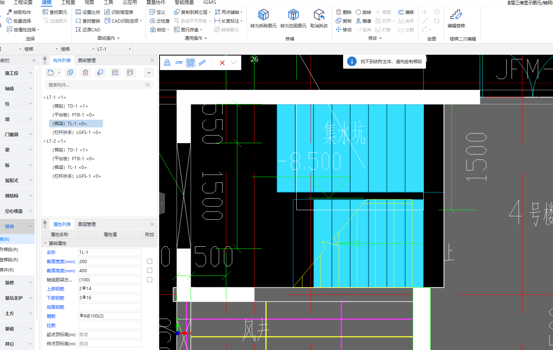Click the stair segment draw icon in canvas toolbar
Image resolution: width=553 pixels, height=350 pixels.
(167, 63)
